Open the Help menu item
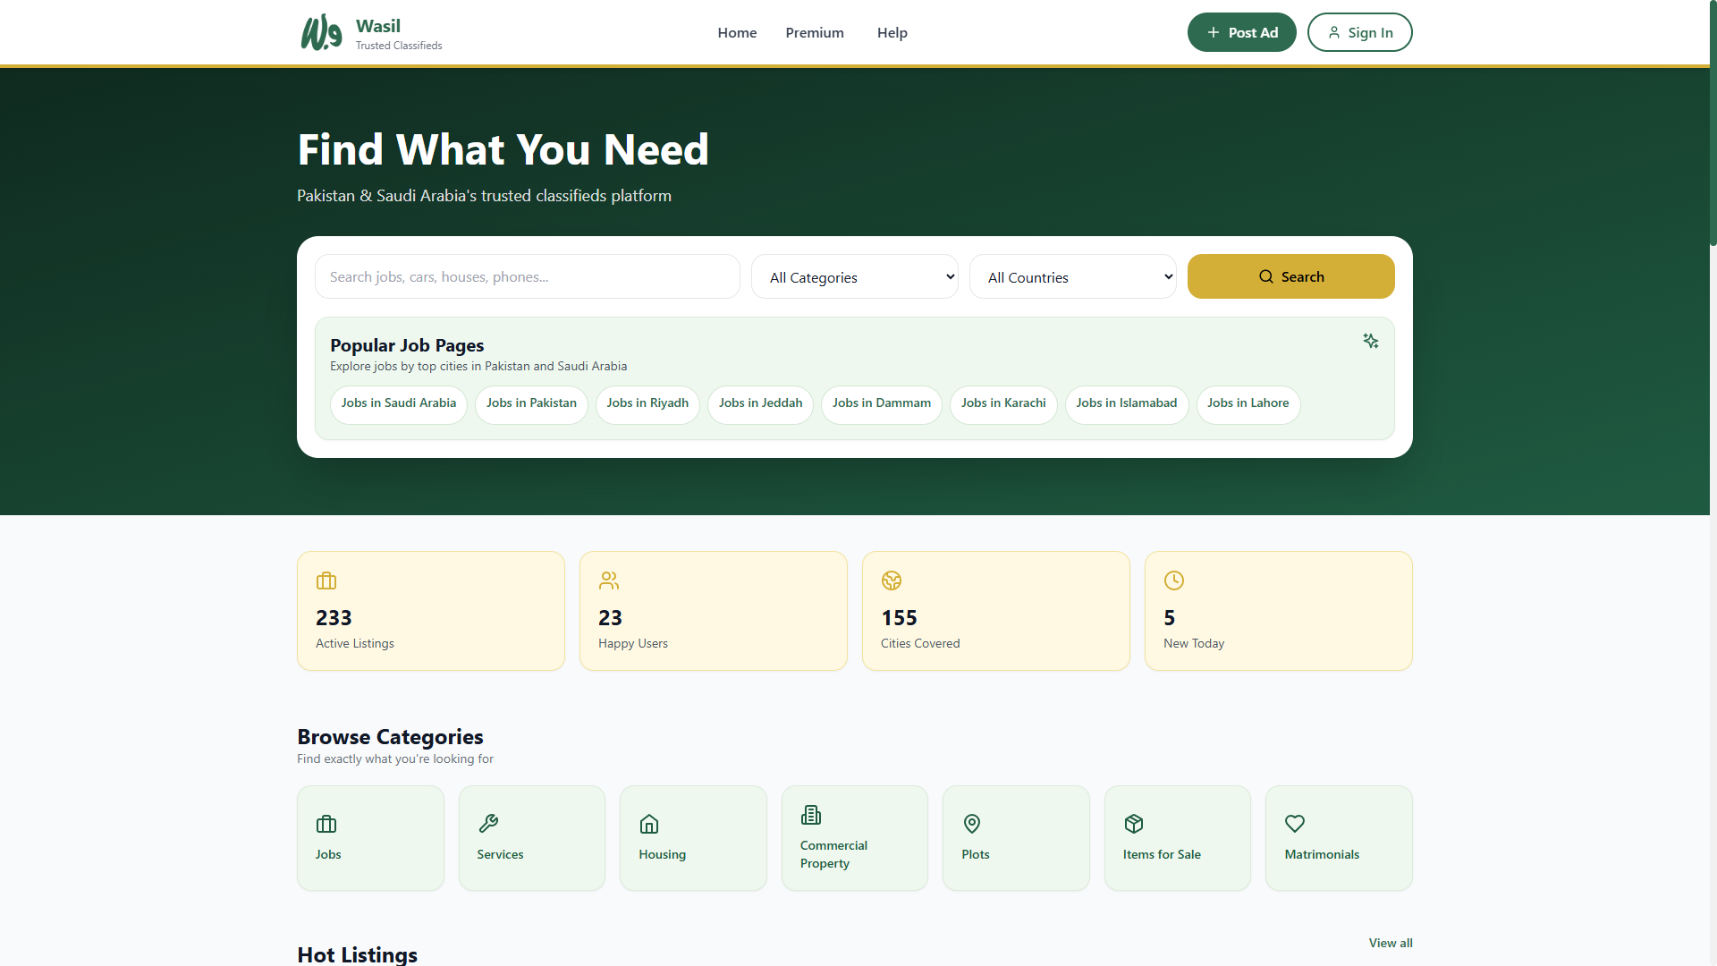This screenshot has width=1717, height=966. pyautogui.click(x=892, y=33)
